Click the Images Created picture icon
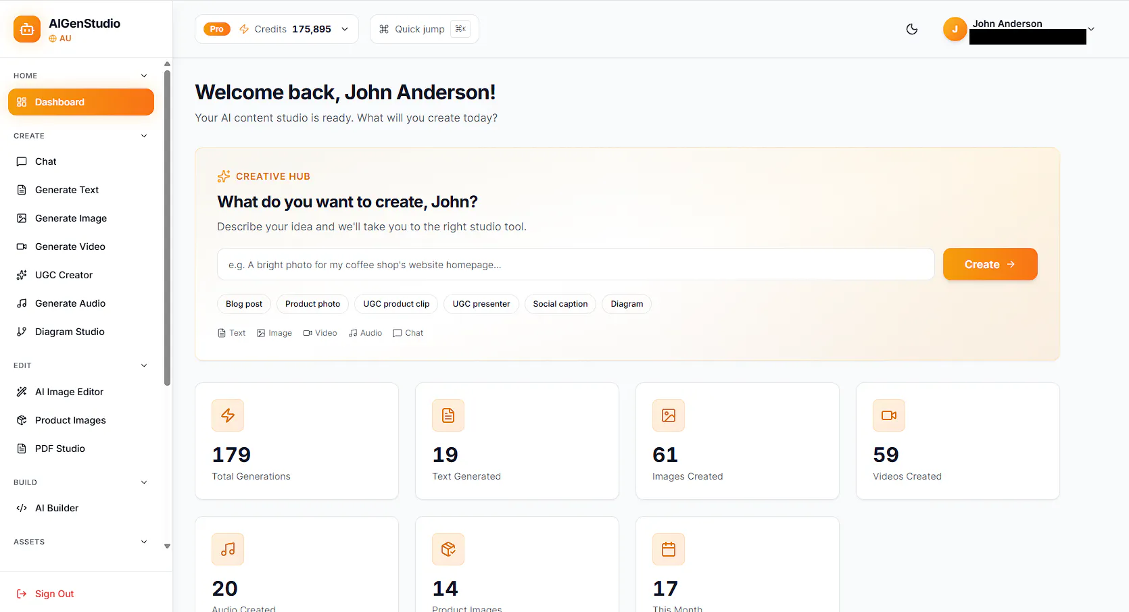Screen dimensions: 1129x612 pyautogui.click(x=669, y=415)
